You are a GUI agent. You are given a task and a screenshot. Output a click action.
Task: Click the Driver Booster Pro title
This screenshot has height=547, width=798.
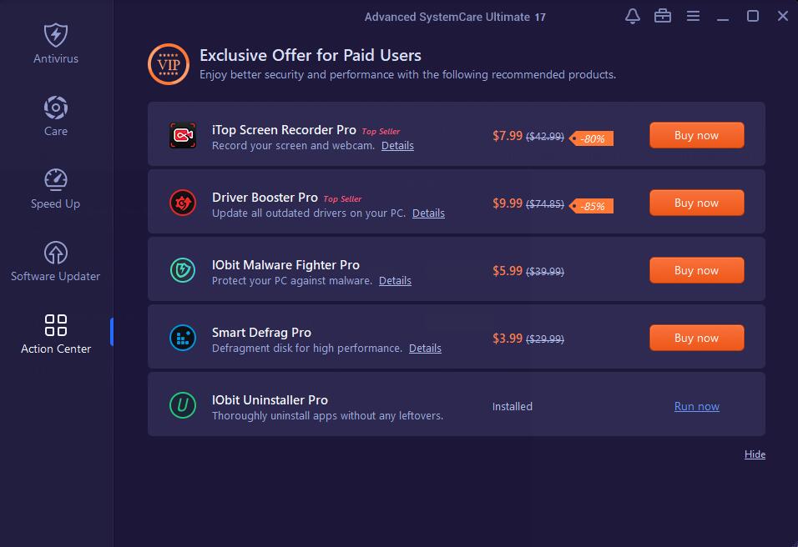tap(265, 198)
